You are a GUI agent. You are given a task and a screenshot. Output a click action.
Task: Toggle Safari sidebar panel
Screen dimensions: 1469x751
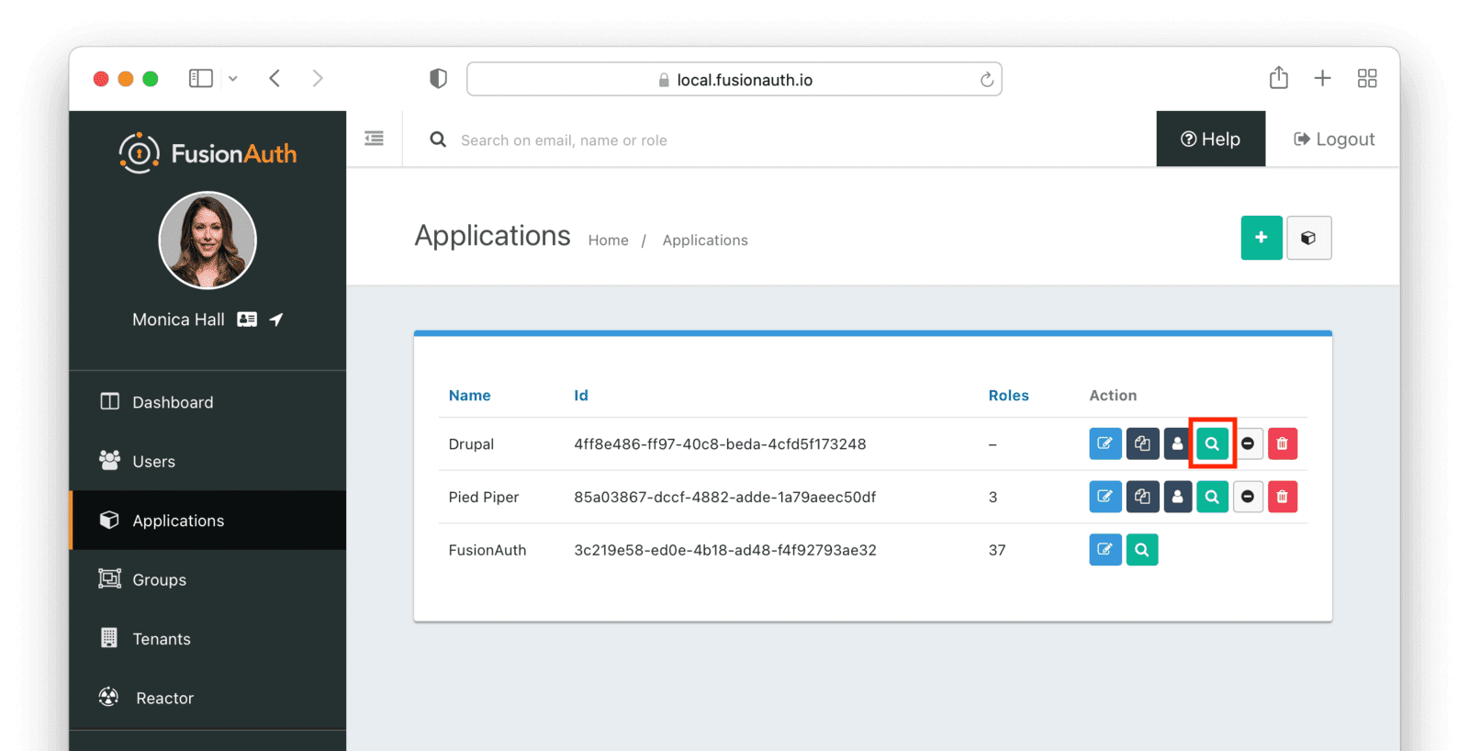tap(201, 79)
